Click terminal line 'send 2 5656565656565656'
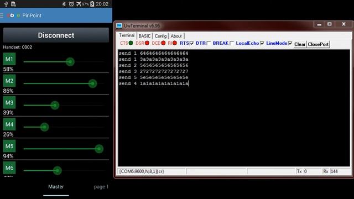Screen dimensions: 354x199 tap(154, 65)
